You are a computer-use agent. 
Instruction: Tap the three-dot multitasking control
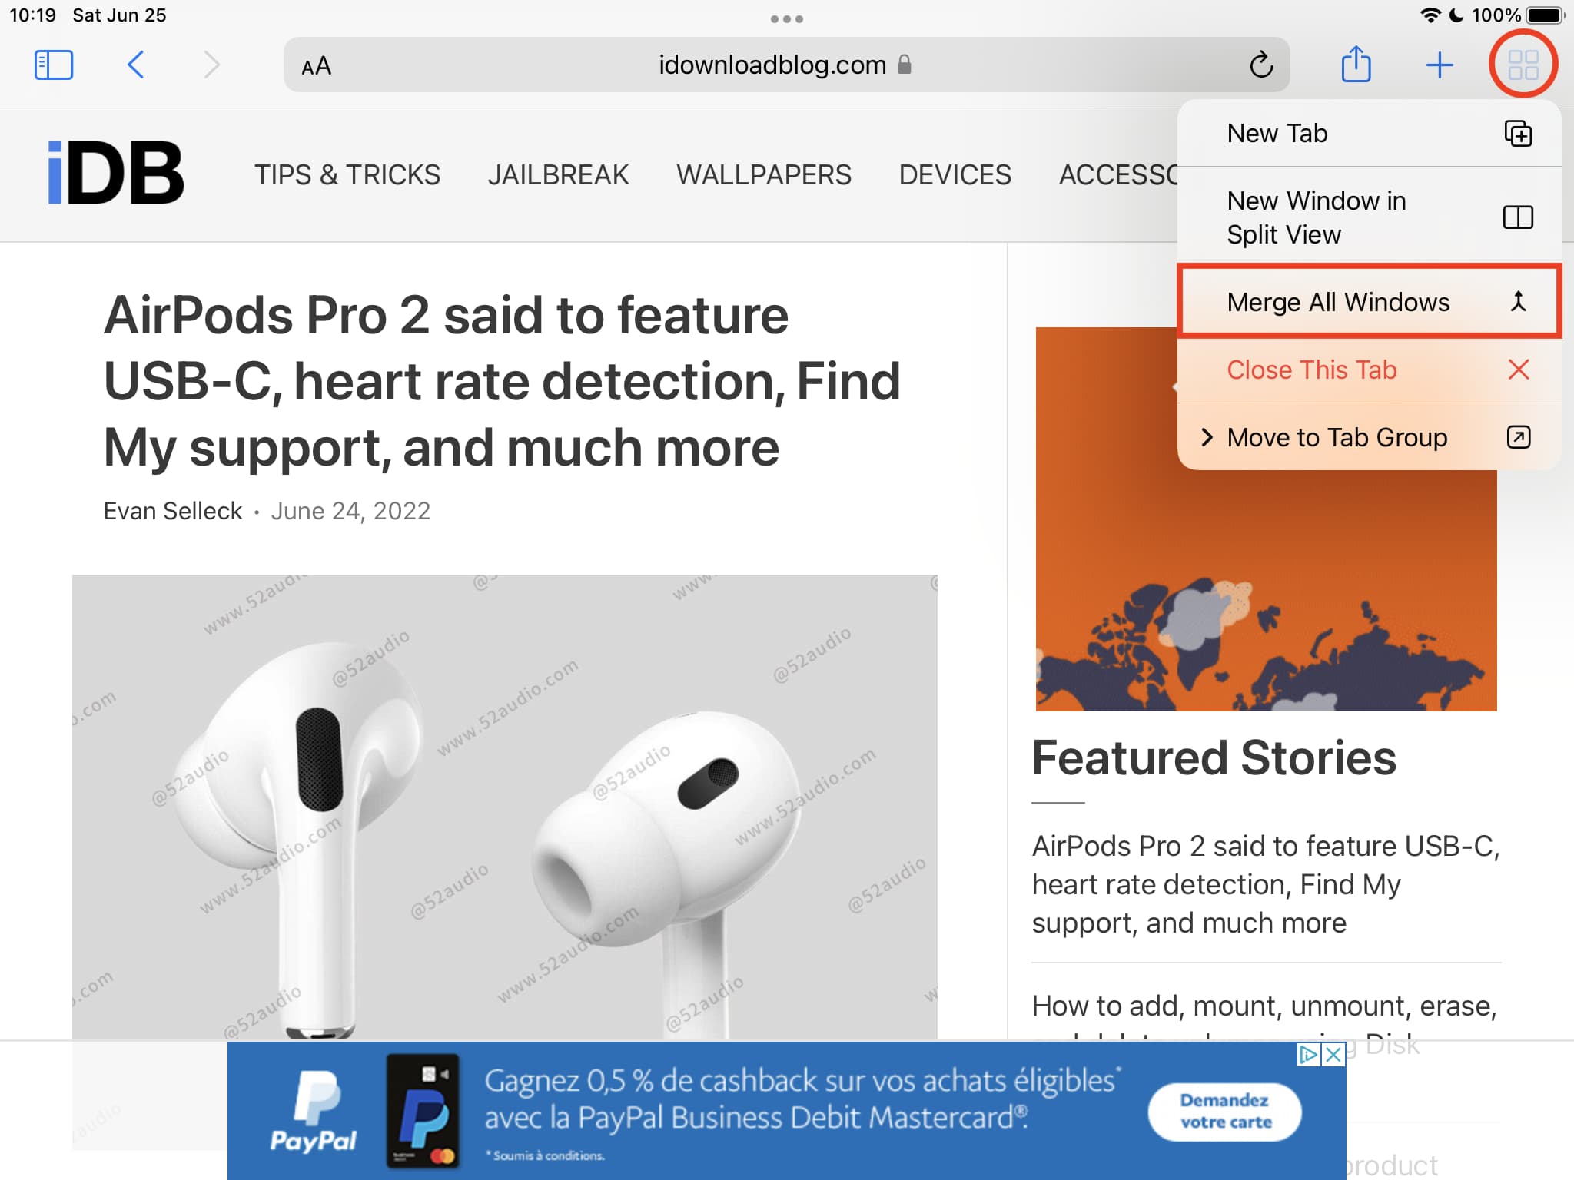[x=787, y=19]
